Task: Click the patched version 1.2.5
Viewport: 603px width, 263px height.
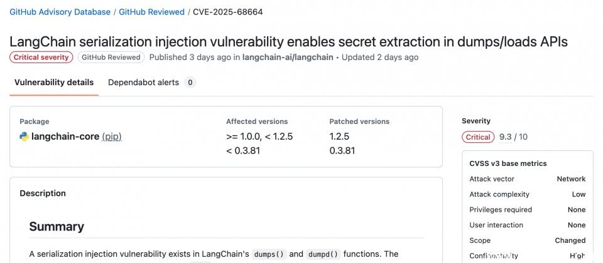Action: click(340, 137)
